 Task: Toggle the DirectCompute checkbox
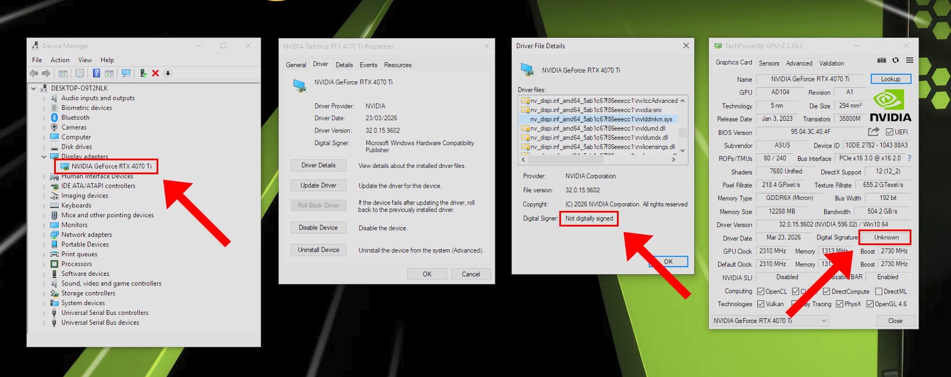(x=826, y=292)
